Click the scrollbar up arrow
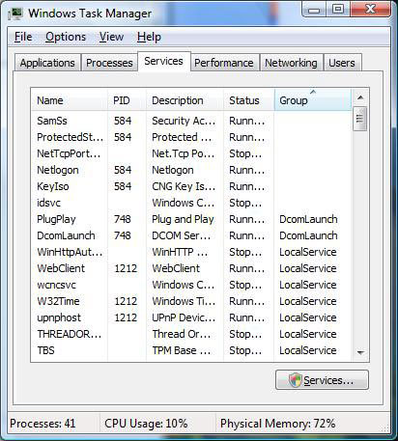 coord(360,97)
